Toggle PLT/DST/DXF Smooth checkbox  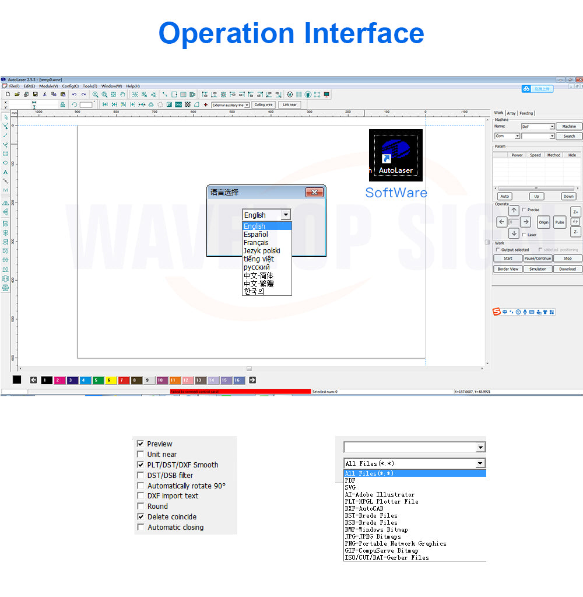click(141, 465)
